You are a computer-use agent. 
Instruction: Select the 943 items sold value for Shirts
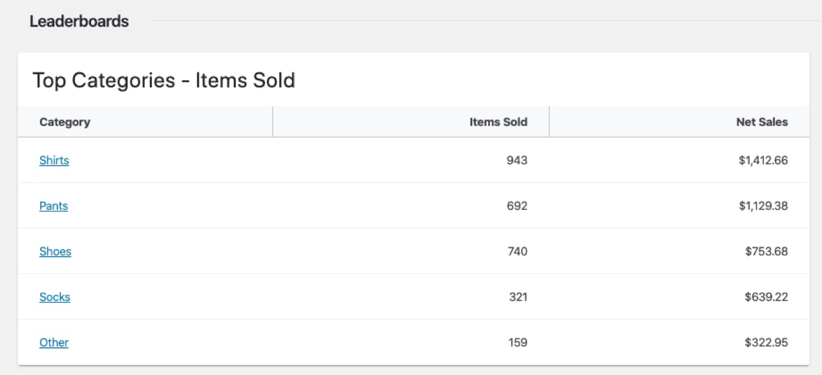point(517,160)
